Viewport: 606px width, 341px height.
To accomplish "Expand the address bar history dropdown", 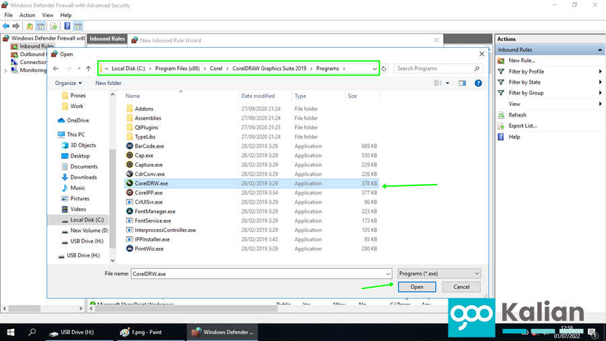I will pyautogui.click(x=374, y=69).
